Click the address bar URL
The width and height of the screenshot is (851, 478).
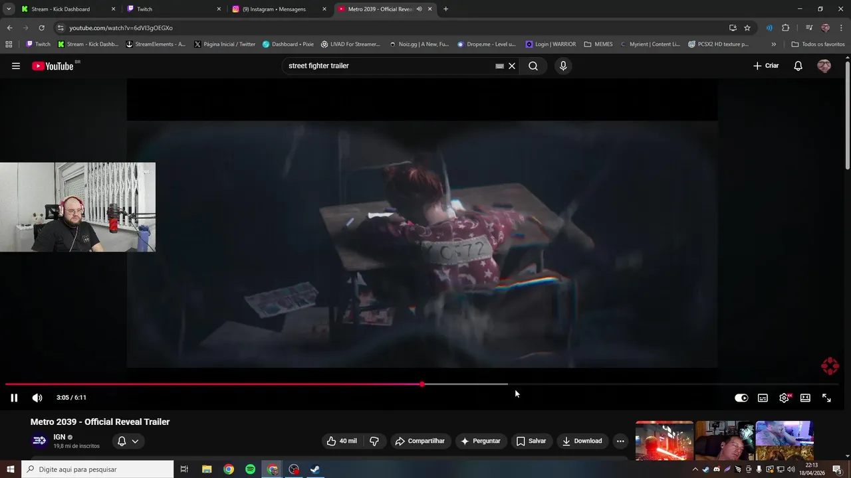[121, 28]
